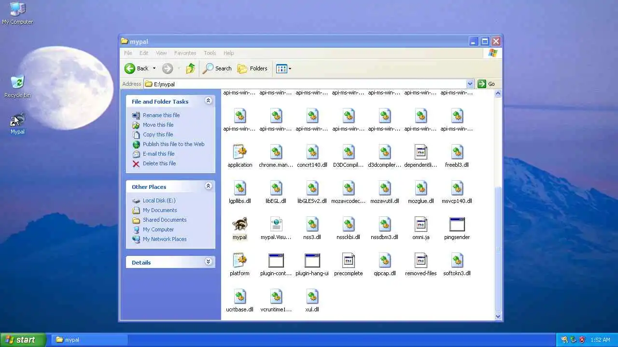The height and width of the screenshot is (347, 618).
Task: Collapse the Other Places panel
Action: tap(208, 186)
